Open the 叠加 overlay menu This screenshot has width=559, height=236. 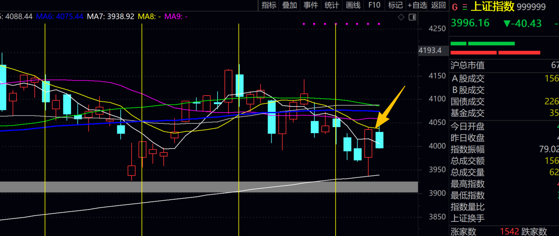pos(290,5)
